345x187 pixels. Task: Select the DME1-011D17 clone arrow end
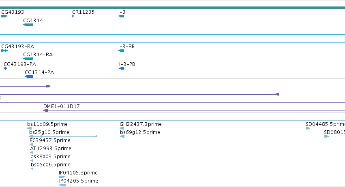[45, 110]
